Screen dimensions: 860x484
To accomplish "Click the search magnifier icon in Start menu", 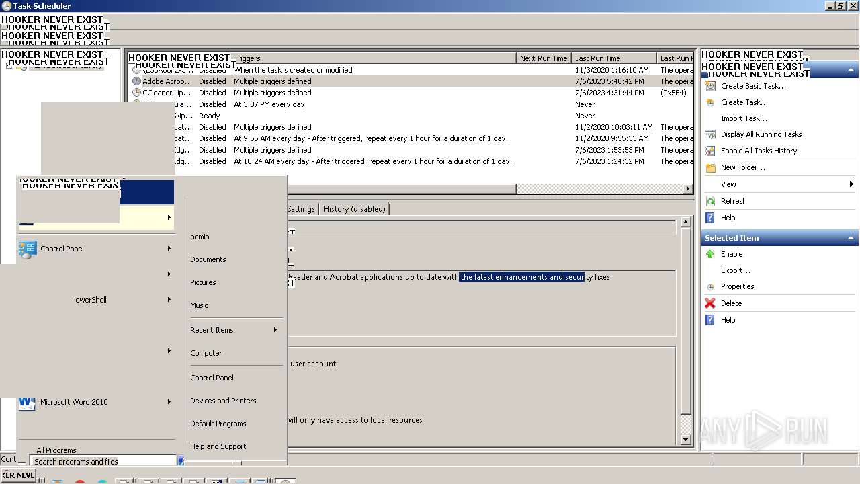I will 181,460.
